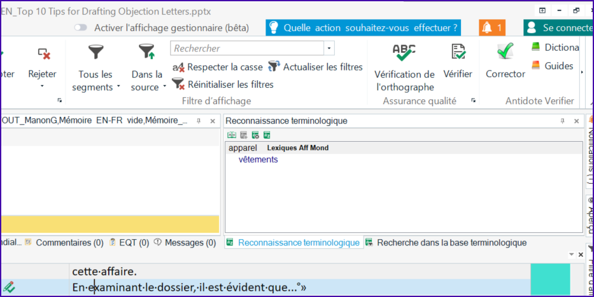The image size is (594, 297).
Task: Open the Rechercher field dropdown arrow
Action: pos(329,48)
